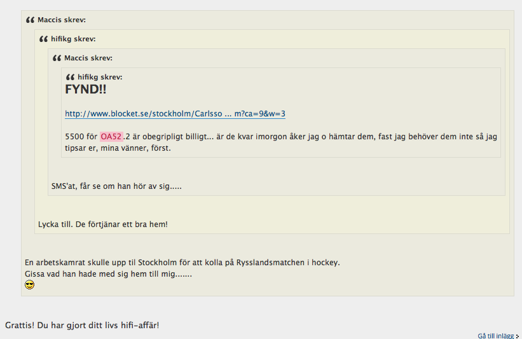This screenshot has width=522, height=339.
Task: Click the sunglasses smiley emoticon
Action: click(x=30, y=285)
